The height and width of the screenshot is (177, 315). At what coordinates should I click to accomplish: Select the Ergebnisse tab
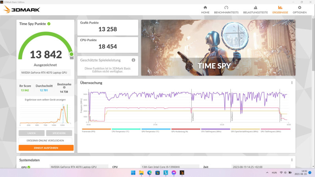(280, 9)
